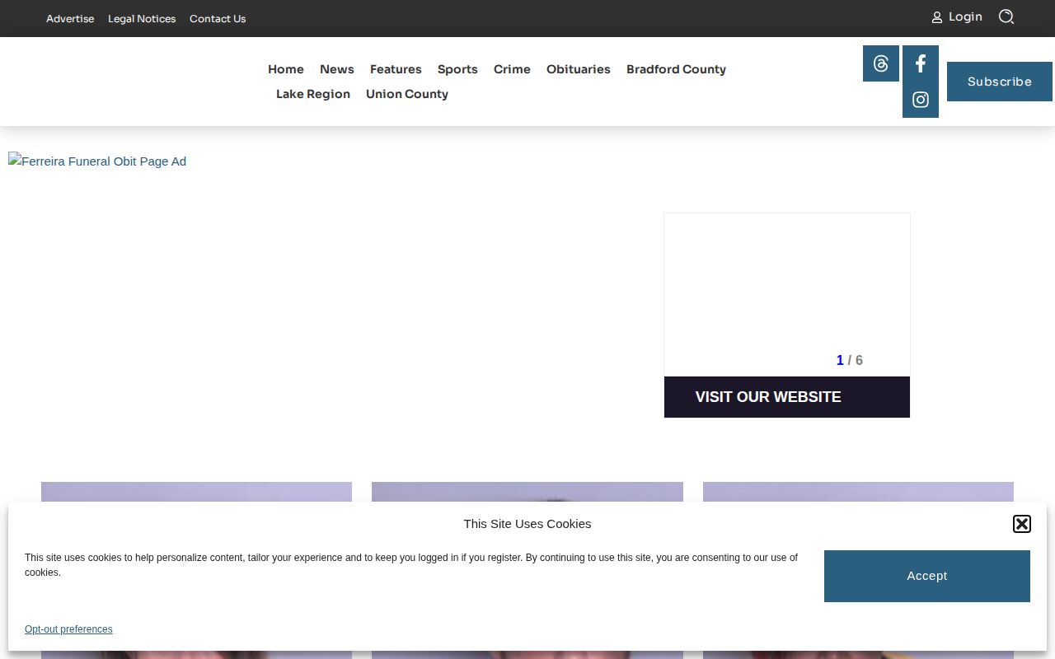Click VISIT OUR WEBSITE button
This screenshot has width=1055, height=659.
787,397
